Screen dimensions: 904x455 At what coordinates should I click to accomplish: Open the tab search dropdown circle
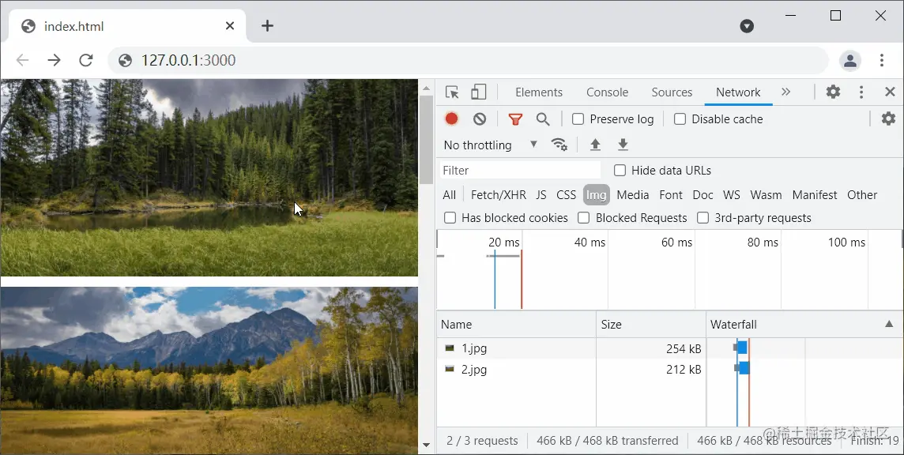(x=747, y=26)
